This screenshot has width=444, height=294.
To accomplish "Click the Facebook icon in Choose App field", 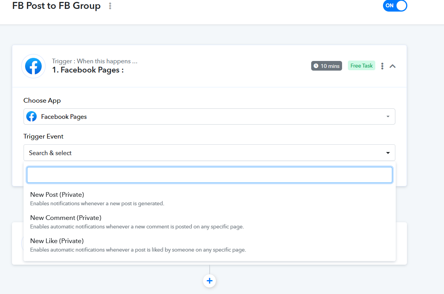I will (x=31, y=116).
